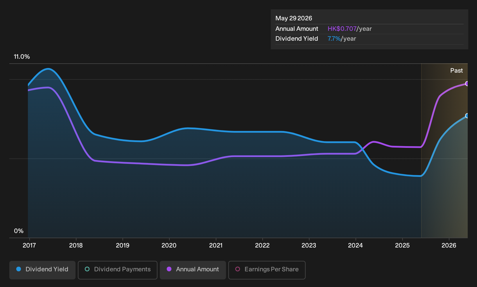Click the Dividend Yield tooltip row label
The width and height of the screenshot is (477, 287).
297,39
